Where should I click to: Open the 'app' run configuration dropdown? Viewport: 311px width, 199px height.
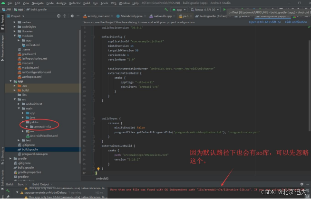[179, 9]
